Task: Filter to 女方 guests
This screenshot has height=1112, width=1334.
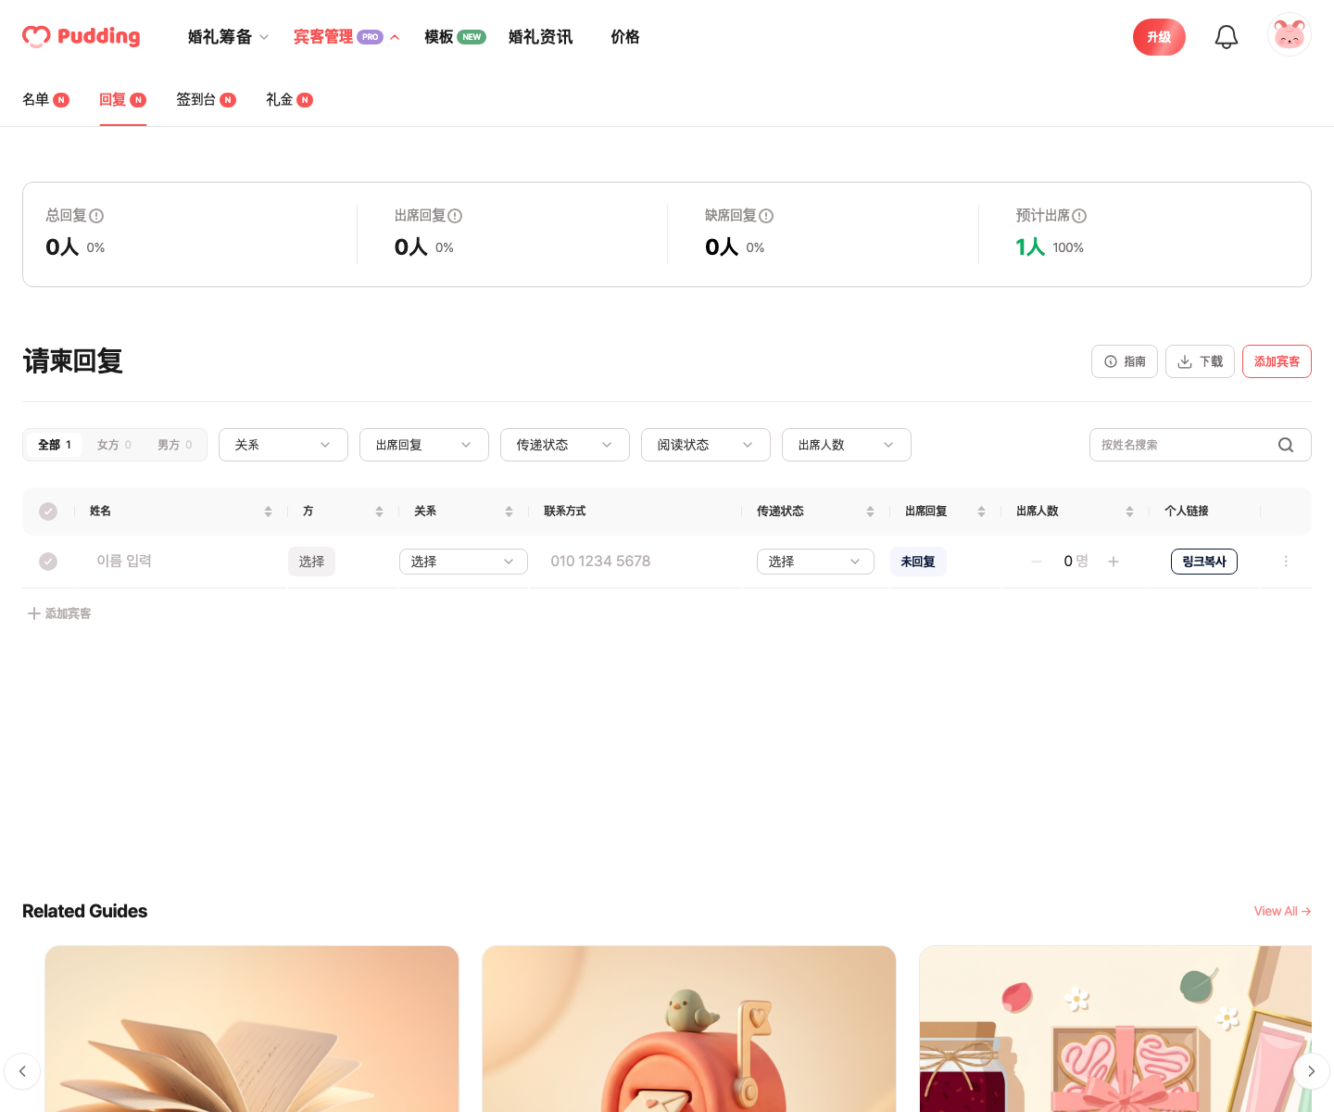Action: pos(114,445)
